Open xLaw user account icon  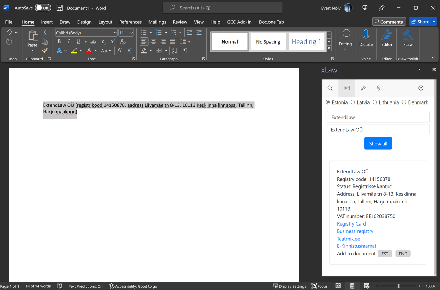pos(421,88)
